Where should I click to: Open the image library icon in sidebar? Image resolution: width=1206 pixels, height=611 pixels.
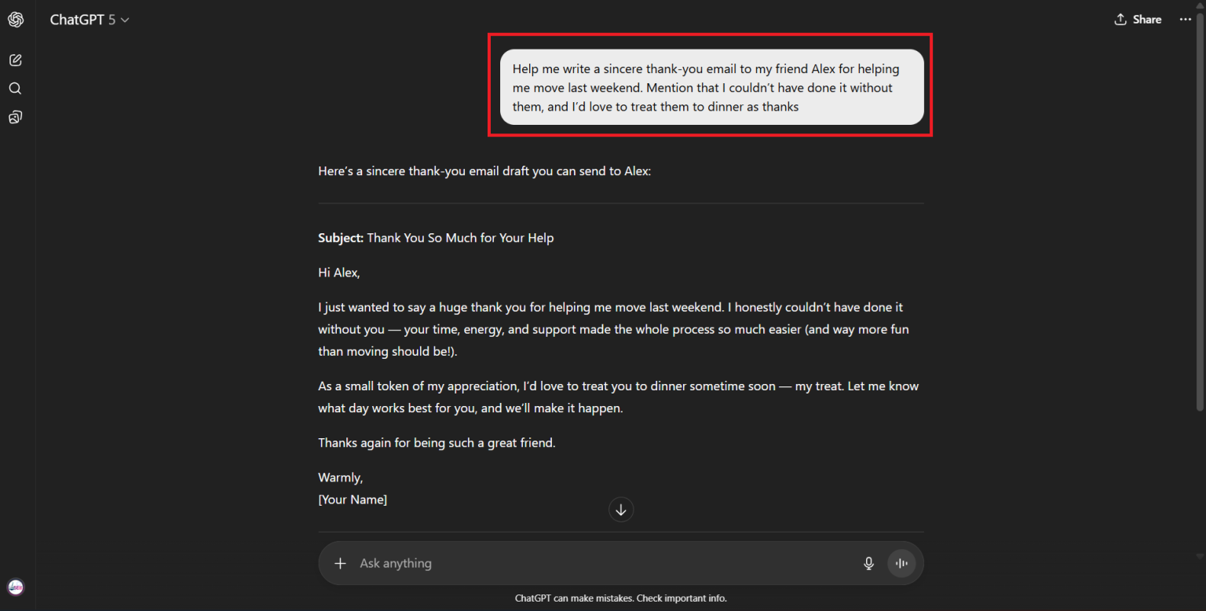[15, 116]
